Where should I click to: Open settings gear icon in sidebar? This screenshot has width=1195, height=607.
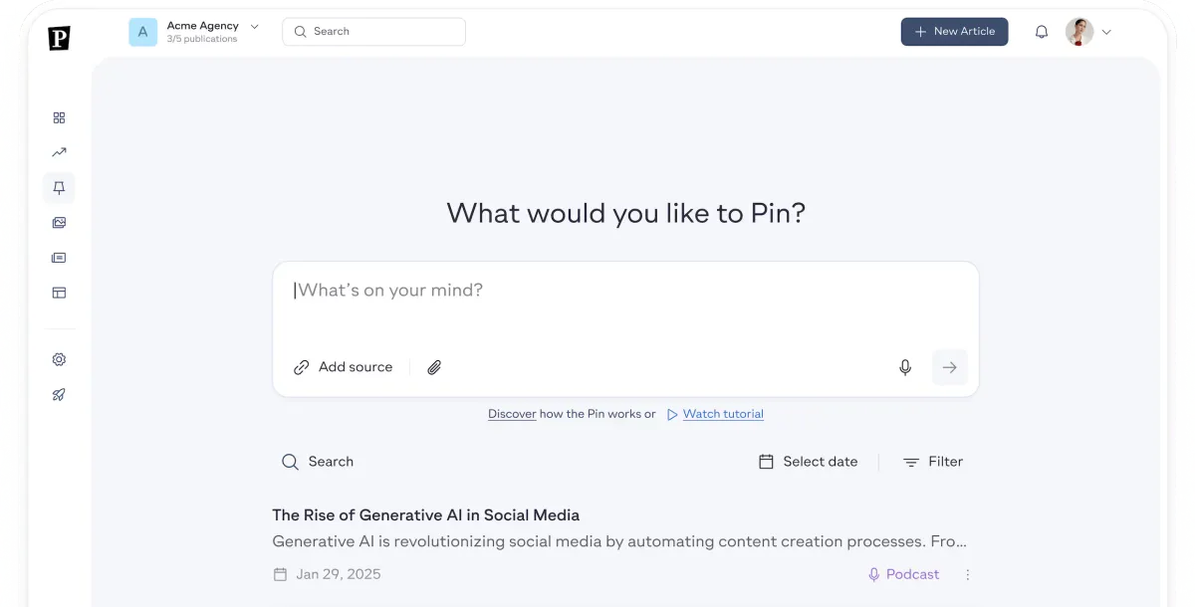tap(59, 359)
